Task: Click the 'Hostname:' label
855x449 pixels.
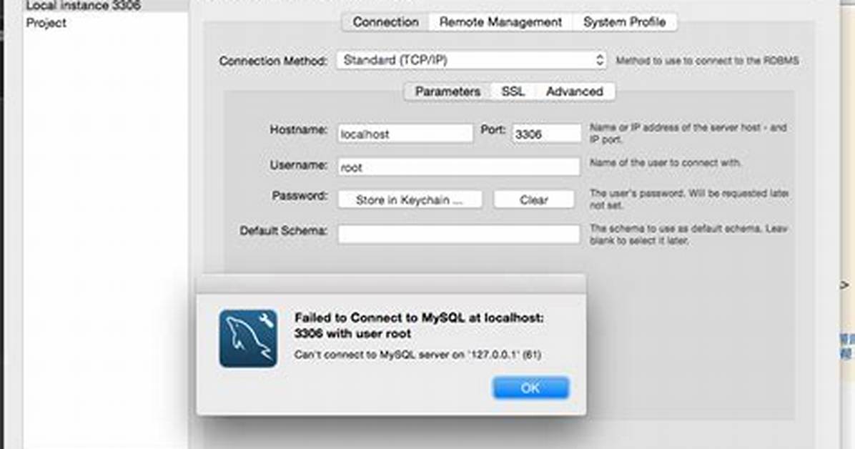Action: pyautogui.click(x=298, y=130)
